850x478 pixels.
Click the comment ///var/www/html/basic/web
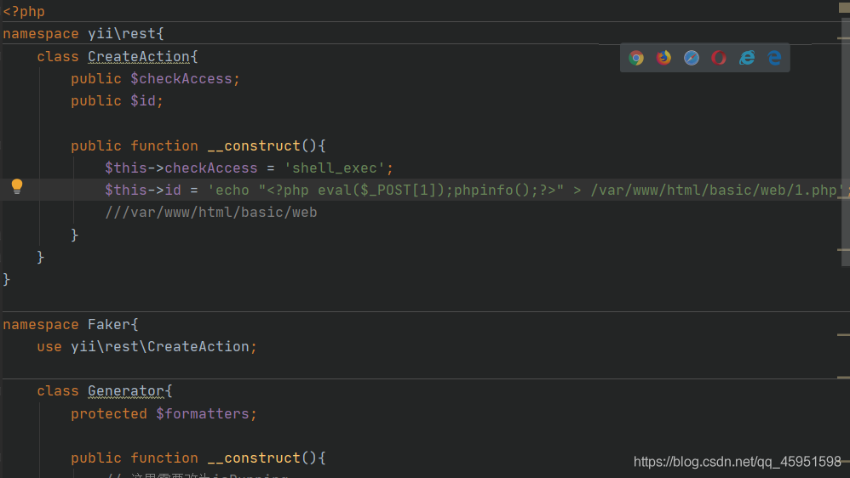(x=211, y=213)
